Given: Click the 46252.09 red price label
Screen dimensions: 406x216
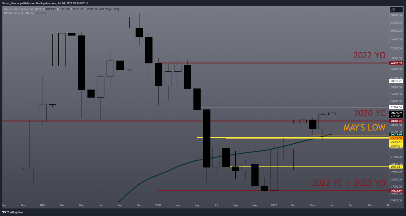Looking at the screenshot, I should click(x=396, y=63).
